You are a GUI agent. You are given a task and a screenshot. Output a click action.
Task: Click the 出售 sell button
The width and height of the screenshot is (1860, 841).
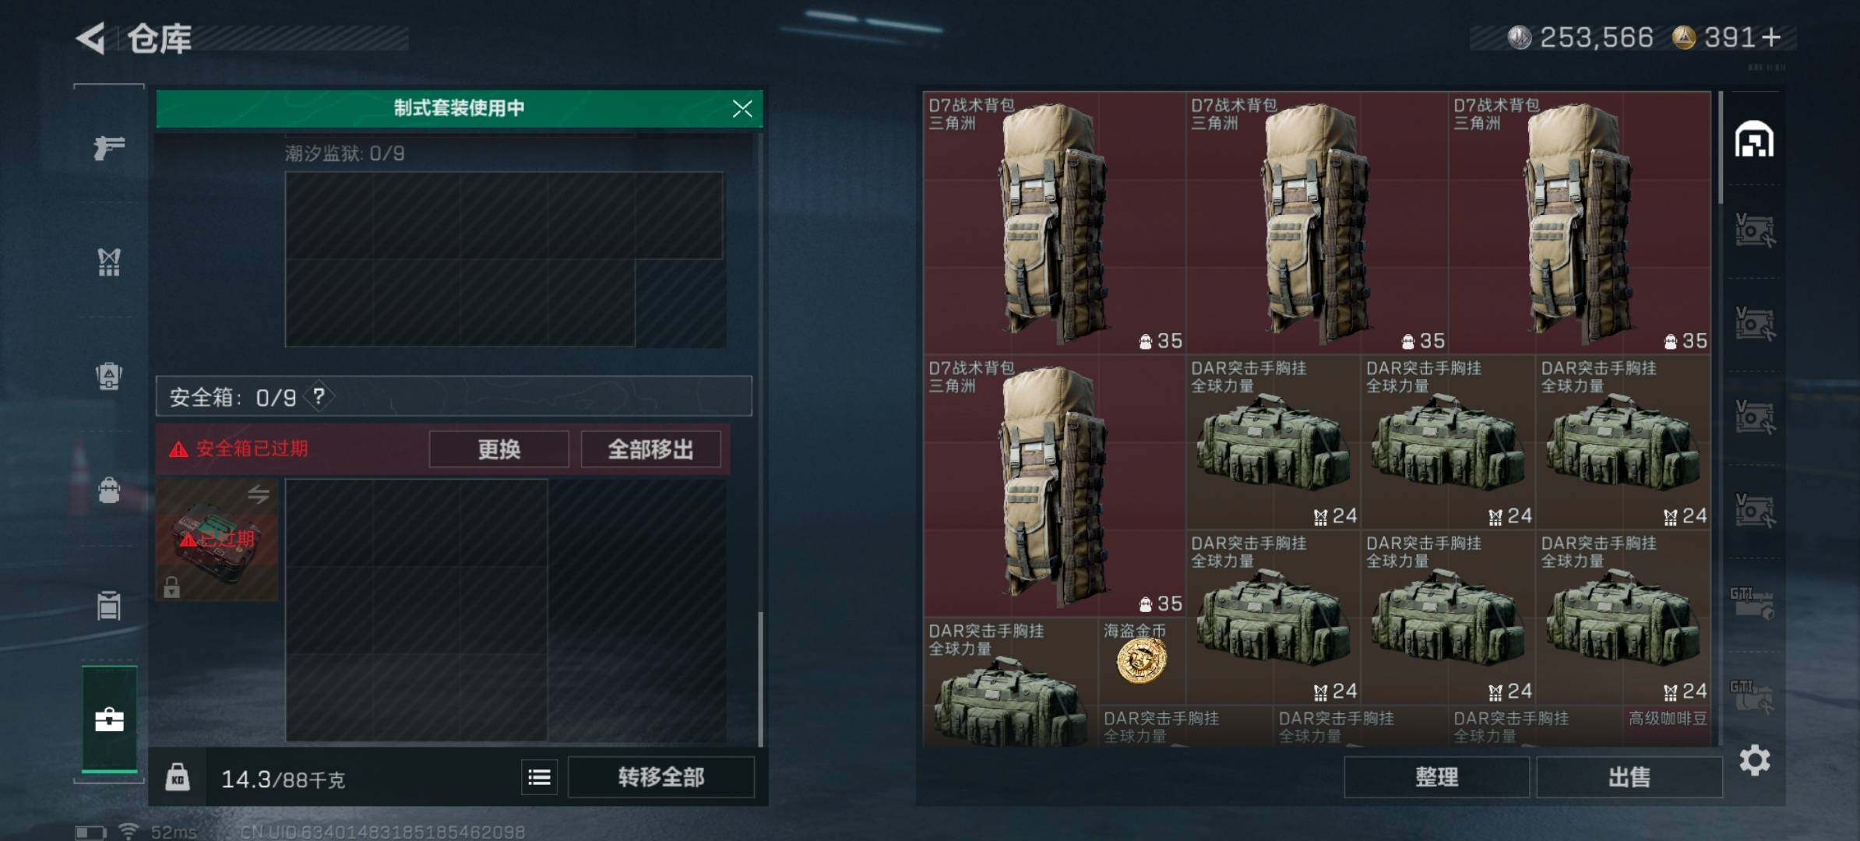1629,777
